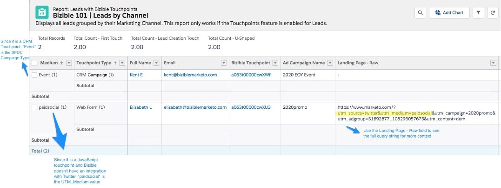Click elizabeth@biziblemarketo.com email link
Screen dimensions: 501x188
coord(195,107)
